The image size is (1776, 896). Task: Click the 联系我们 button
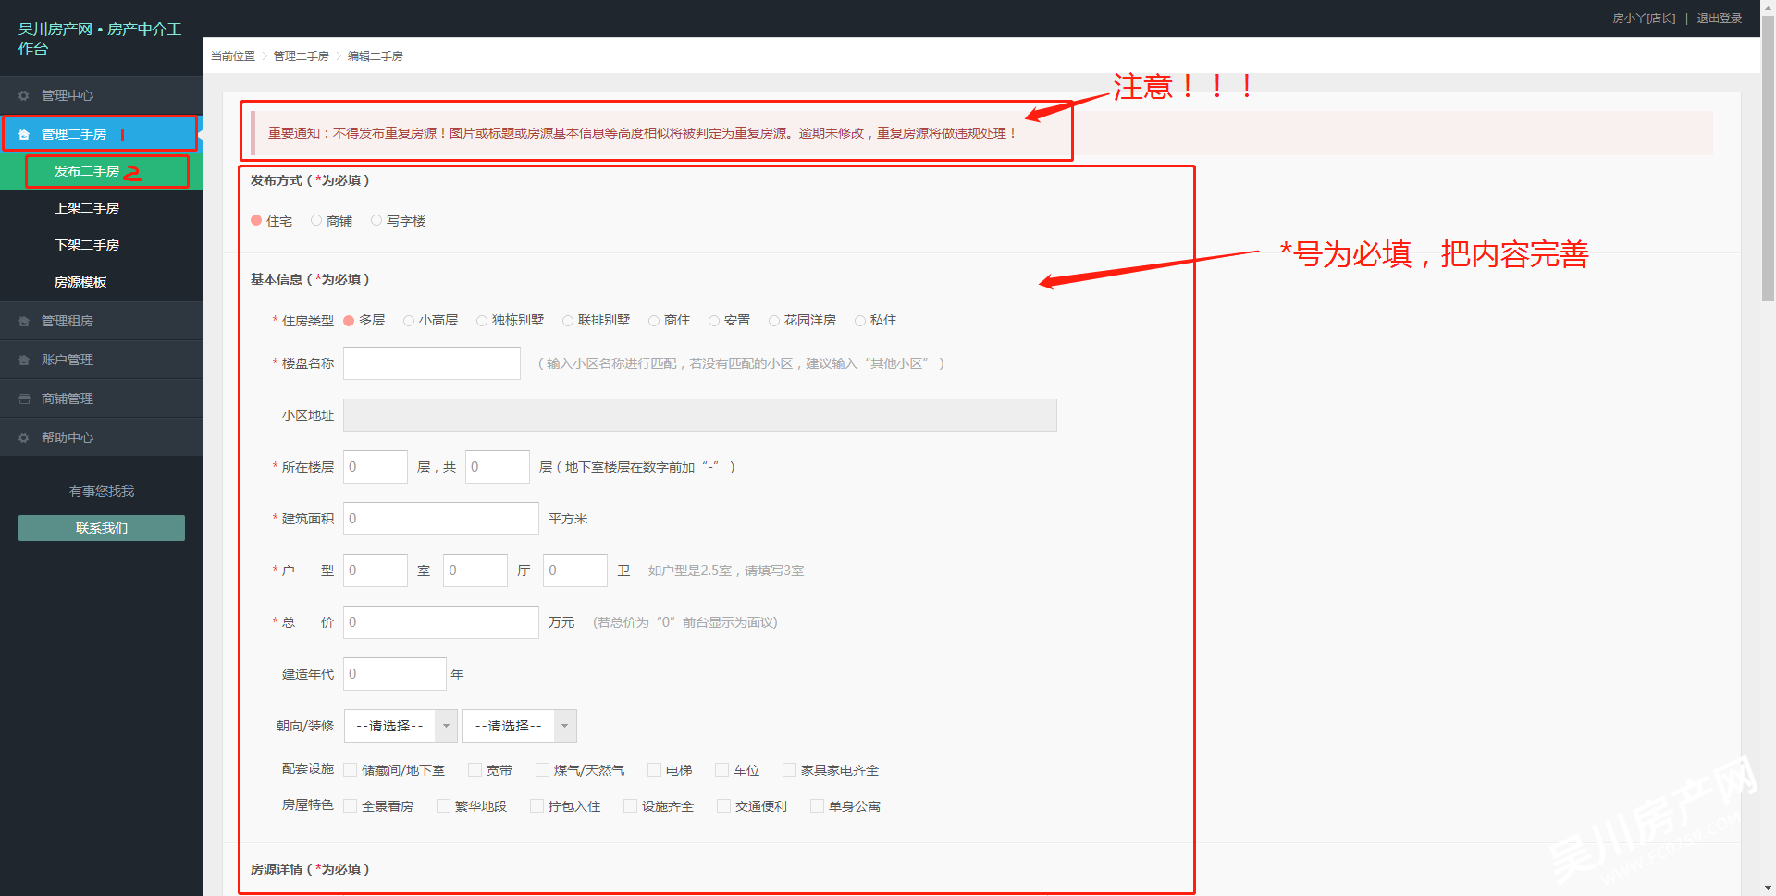[x=102, y=528]
